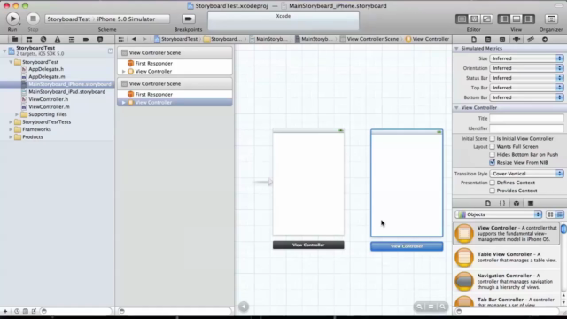This screenshot has width=567, height=319.
Task: Uncheck Resize View From NIB
Action: [493, 162]
